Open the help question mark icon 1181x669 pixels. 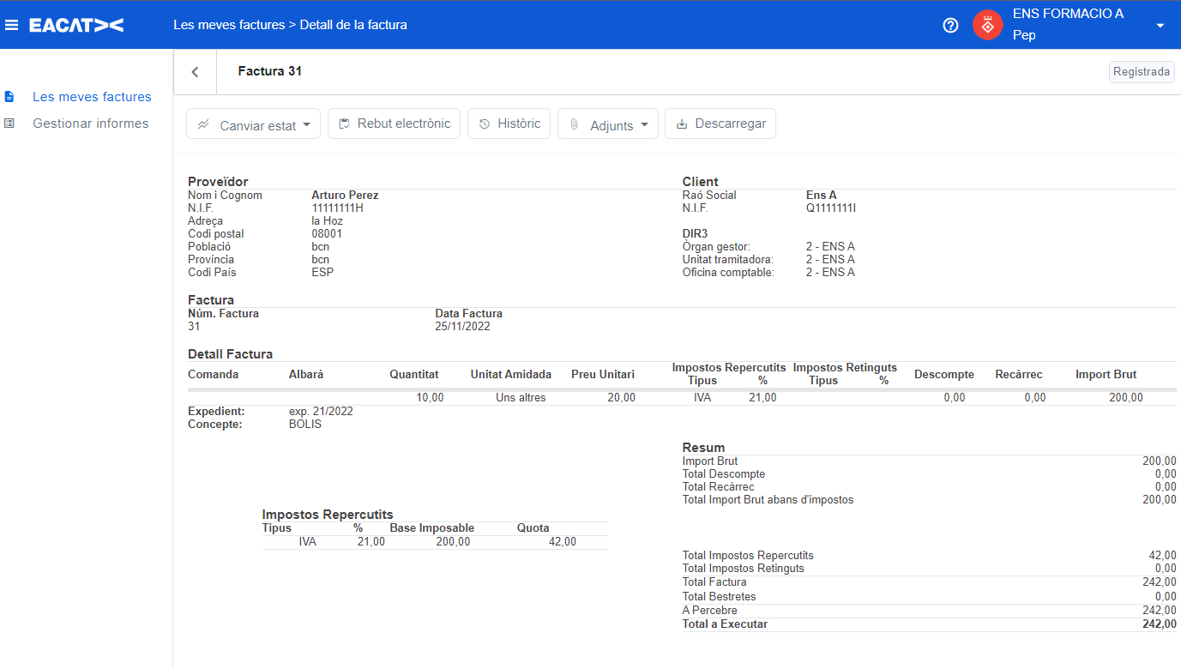pos(950,25)
